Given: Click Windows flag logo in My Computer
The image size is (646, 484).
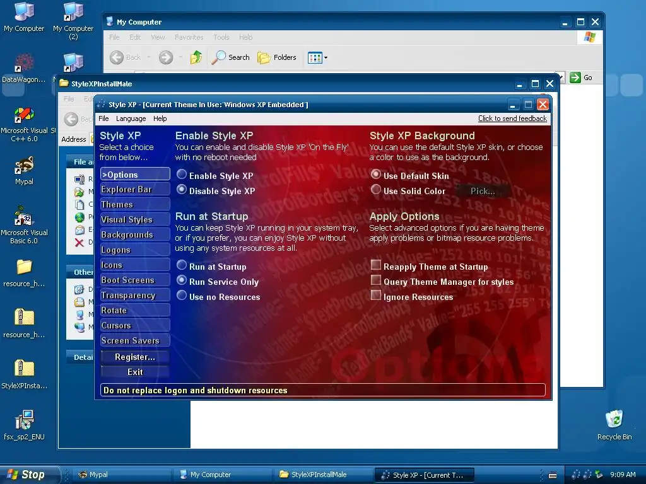Looking at the screenshot, I should (x=590, y=37).
